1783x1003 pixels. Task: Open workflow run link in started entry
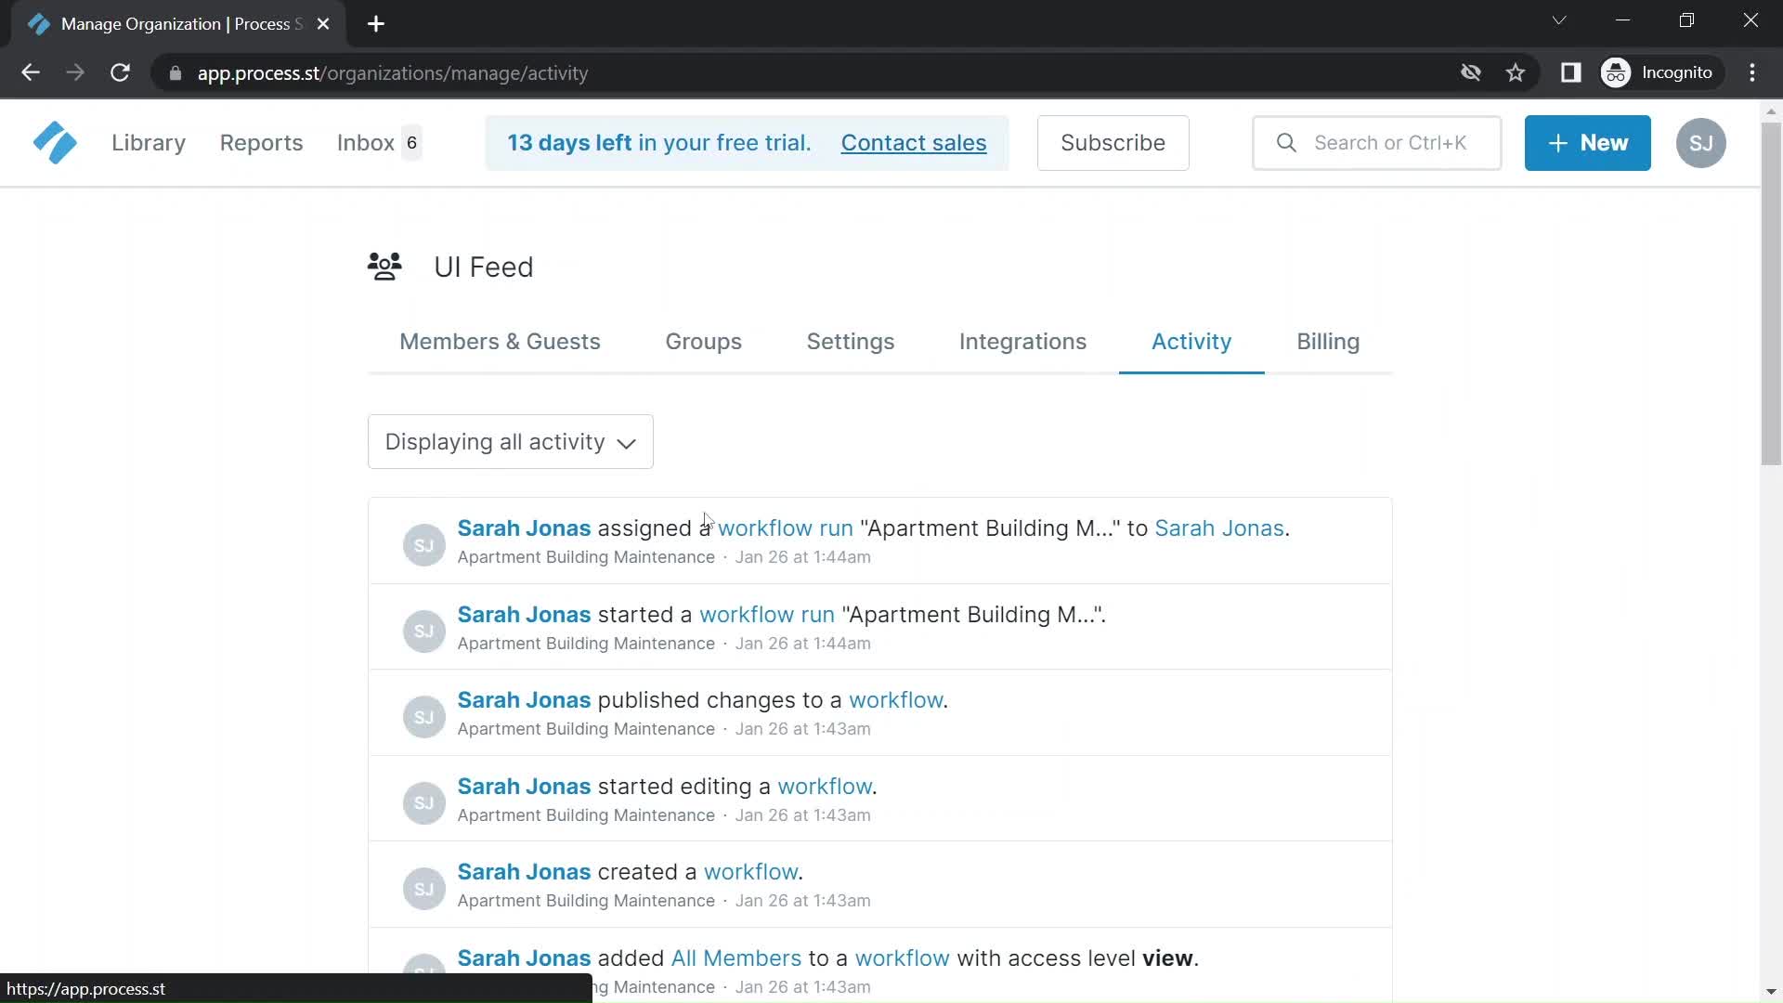[x=767, y=615]
